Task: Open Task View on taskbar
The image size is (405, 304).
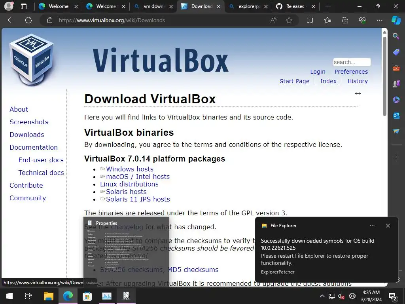Action: (28, 296)
